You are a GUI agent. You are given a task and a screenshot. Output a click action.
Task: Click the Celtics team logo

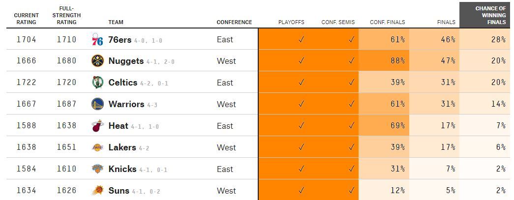point(97,83)
